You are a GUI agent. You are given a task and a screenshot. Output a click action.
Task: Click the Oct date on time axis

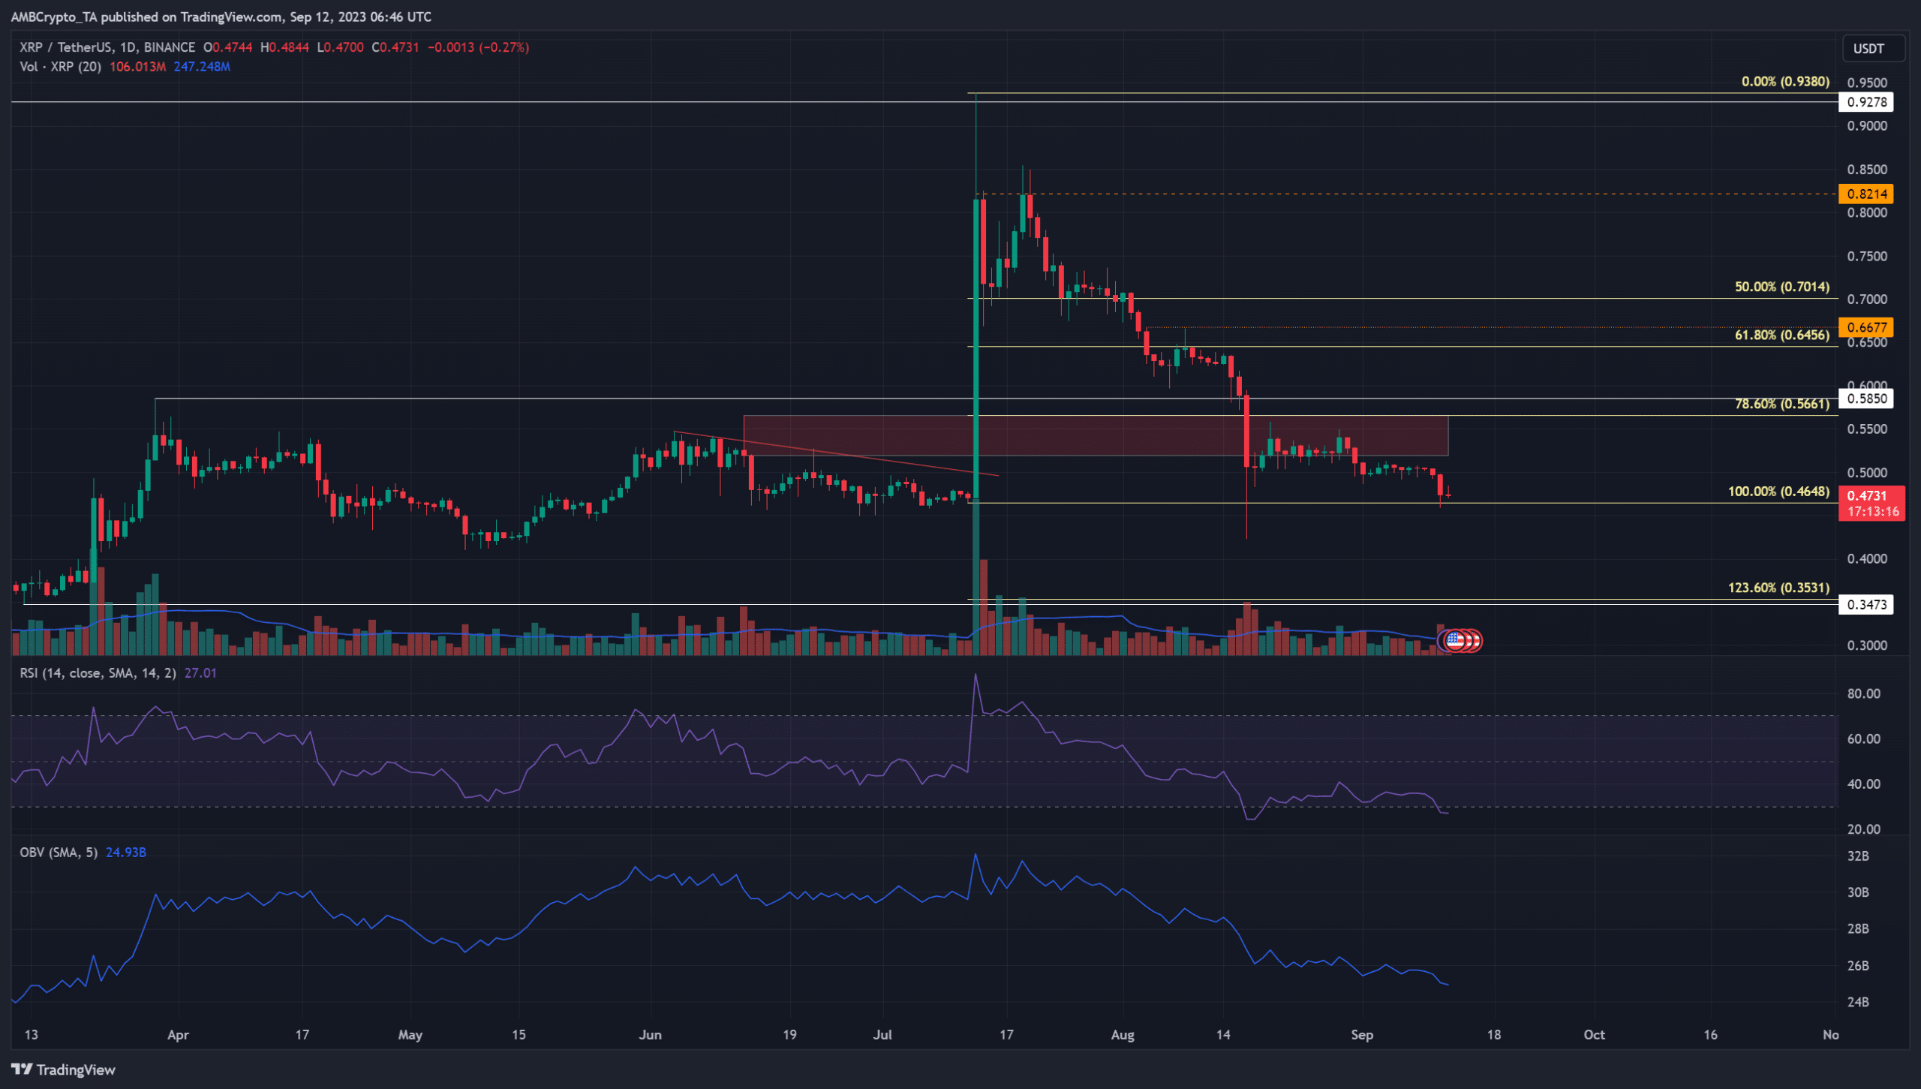pyautogui.click(x=1594, y=1035)
